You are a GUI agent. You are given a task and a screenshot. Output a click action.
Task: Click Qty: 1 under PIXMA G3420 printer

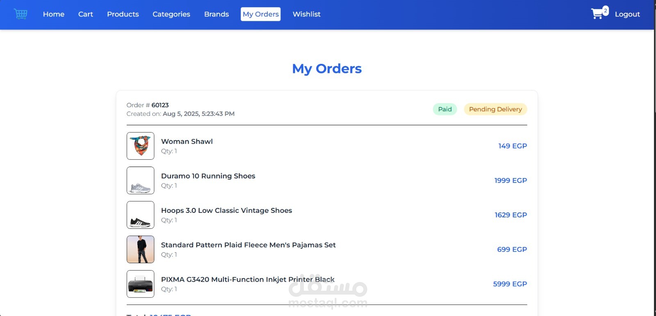coord(169,289)
